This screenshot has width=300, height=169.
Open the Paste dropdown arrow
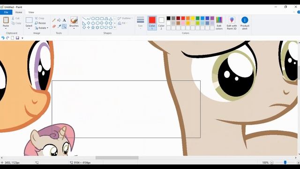pyautogui.click(x=6, y=29)
